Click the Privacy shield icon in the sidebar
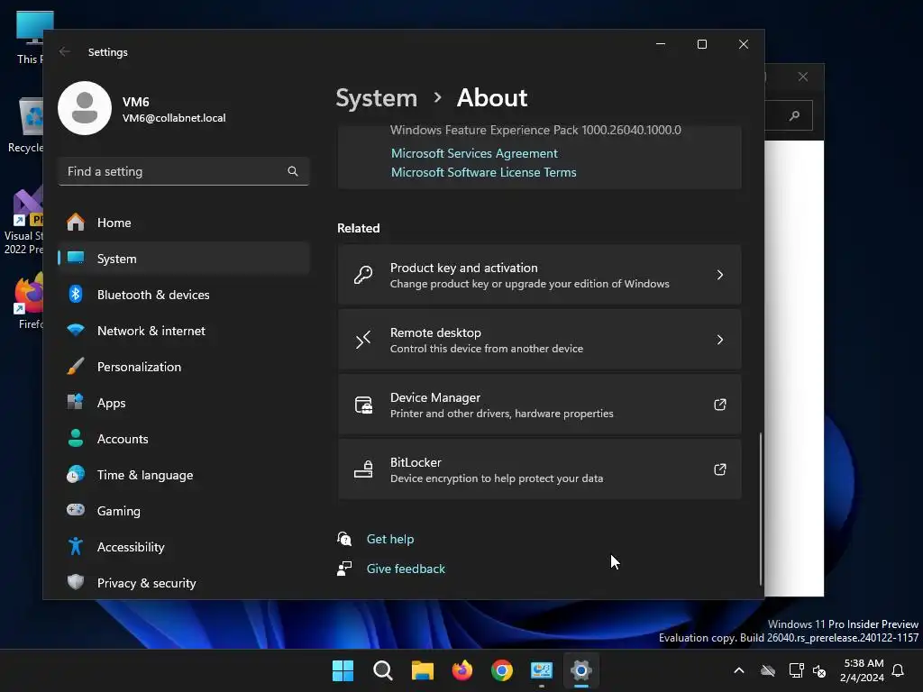 pyautogui.click(x=76, y=582)
